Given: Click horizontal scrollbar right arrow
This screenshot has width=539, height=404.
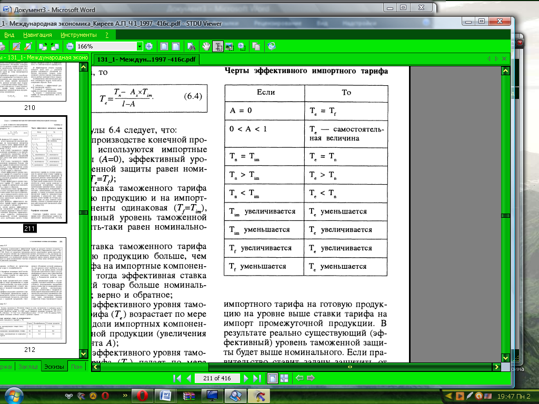Looking at the screenshot, I should pos(496,367).
